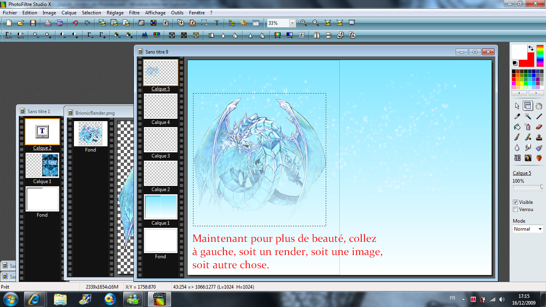Click the palette previous arrow button
The image size is (546, 307).
520,93
